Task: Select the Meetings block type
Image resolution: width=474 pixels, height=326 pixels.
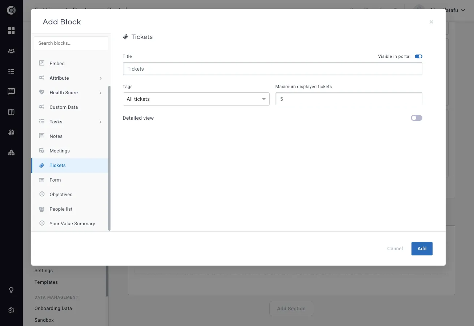Action: click(x=70, y=151)
